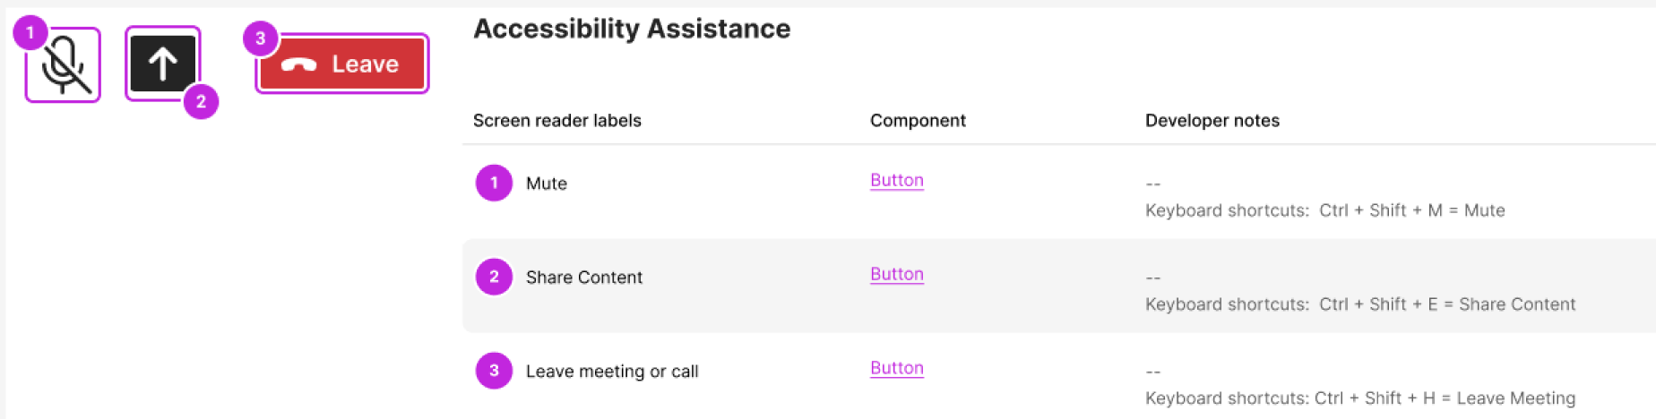
Task: Click the phone handset icon on Leave
Action: pyautogui.click(x=298, y=64)
